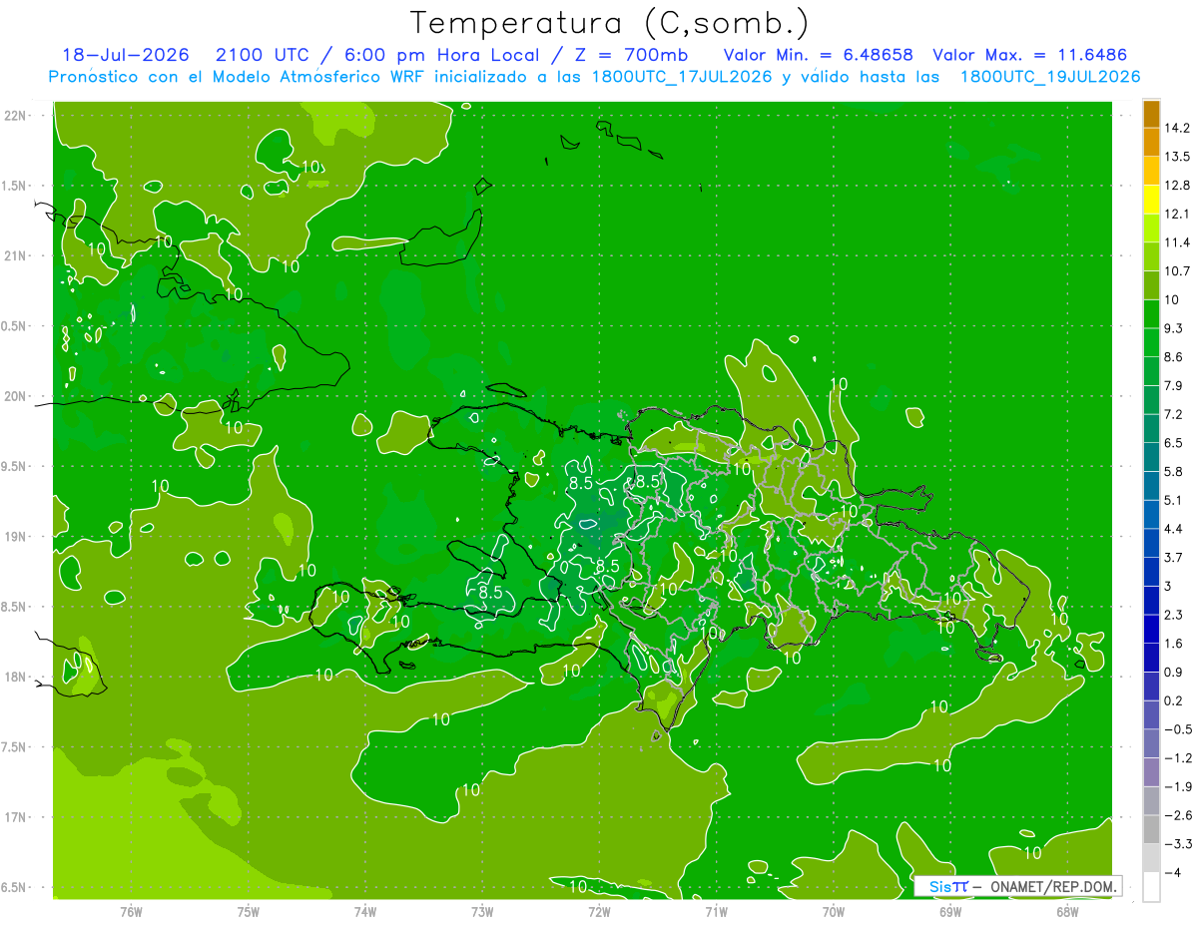Click the "70W" longitude axis label
The width and height of the screenshot is (1198, 925).
point(834,911)
